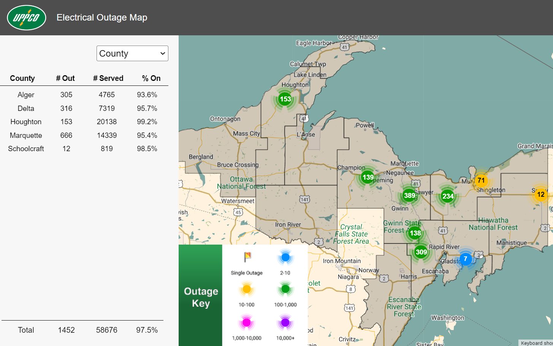Click the Outage Key green panel

coord(200,295)
